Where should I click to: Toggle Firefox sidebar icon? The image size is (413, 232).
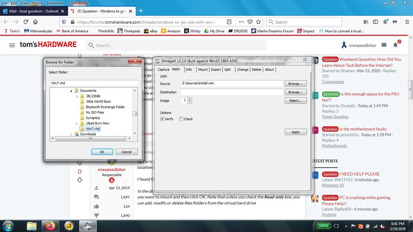pos(376,22)
